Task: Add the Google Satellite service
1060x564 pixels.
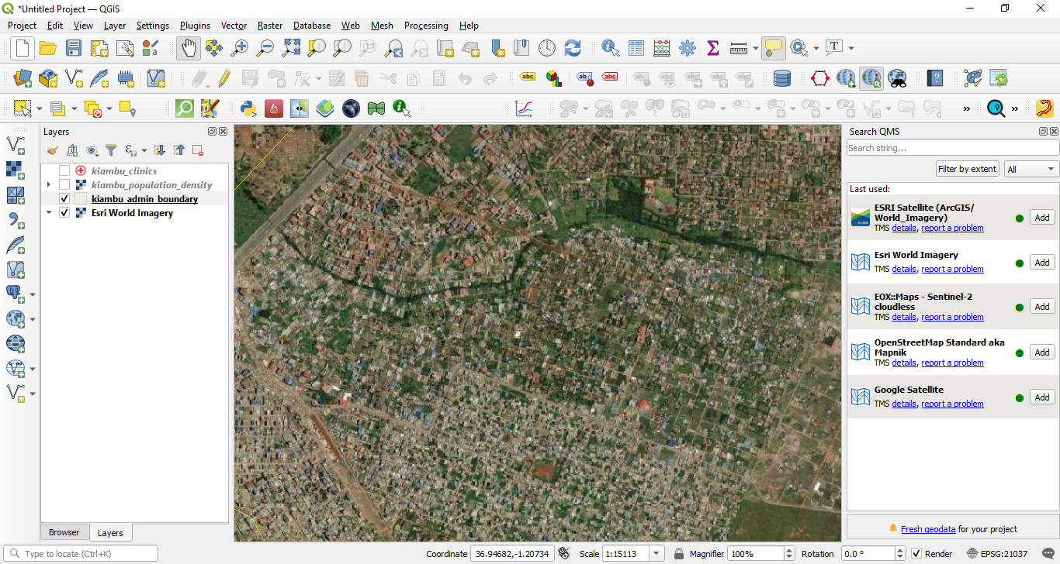Action: click(x=1042, y=397)
